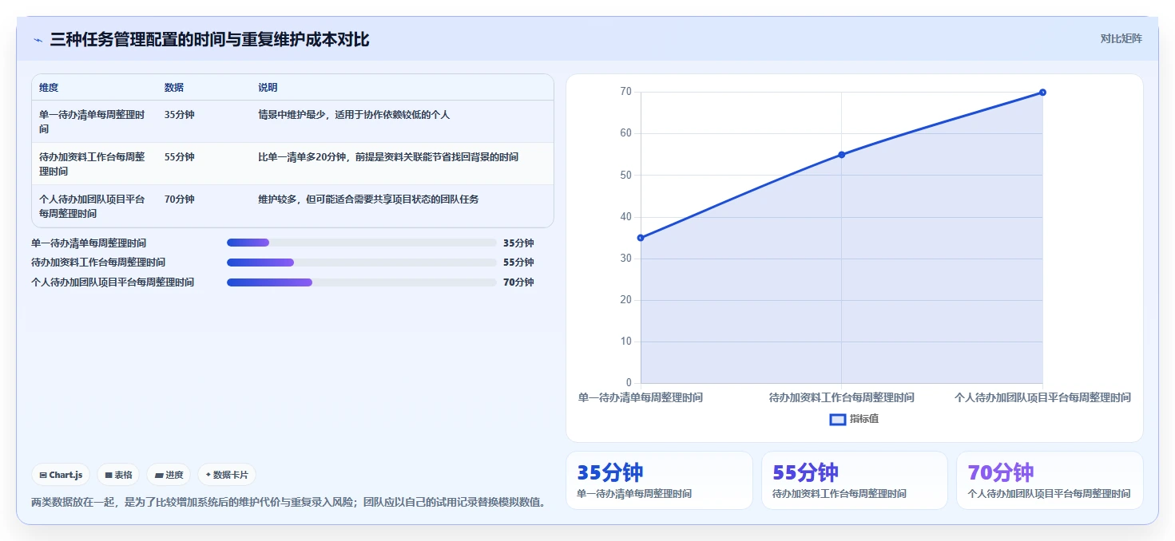Select the 进度 tag chip
The width and height of the screenshot is (1175, 541).
[169, 475]
